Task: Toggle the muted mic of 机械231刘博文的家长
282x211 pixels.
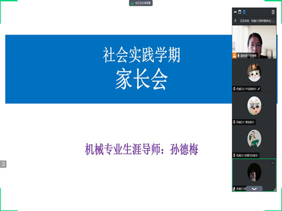Action: [234, 155]
